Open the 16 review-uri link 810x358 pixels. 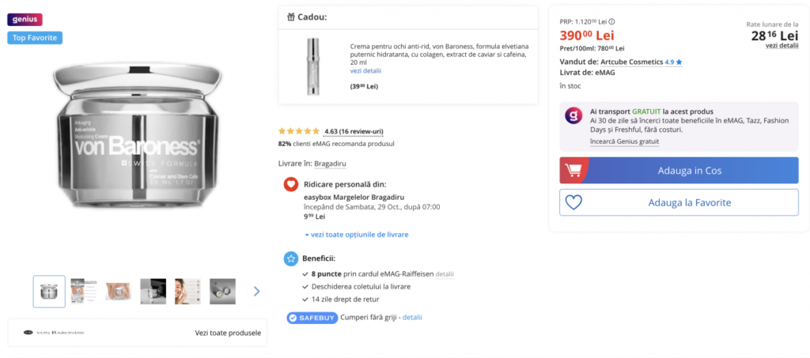tap(361, 131)
